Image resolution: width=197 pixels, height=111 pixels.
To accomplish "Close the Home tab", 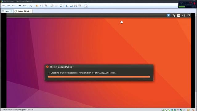I will pos(12,11).
